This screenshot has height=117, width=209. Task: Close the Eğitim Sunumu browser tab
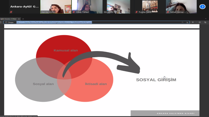point(19,19)
